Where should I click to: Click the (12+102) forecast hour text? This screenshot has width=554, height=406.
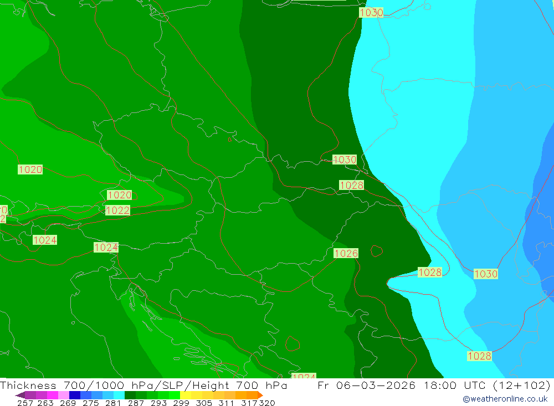click(x=522, y=386)
